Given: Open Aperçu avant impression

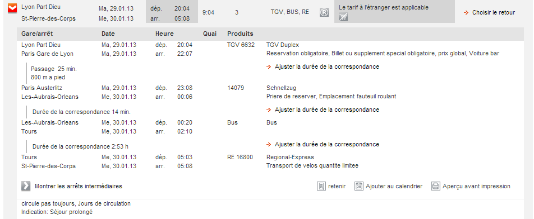Looking at the screenshot, I should pyautogui.click(x=476, y=186).
